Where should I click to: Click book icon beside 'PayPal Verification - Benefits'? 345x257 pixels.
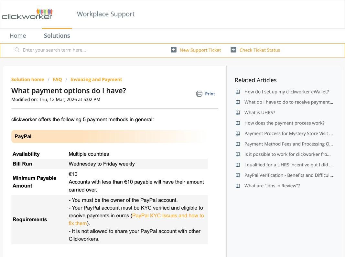point(238,175)
